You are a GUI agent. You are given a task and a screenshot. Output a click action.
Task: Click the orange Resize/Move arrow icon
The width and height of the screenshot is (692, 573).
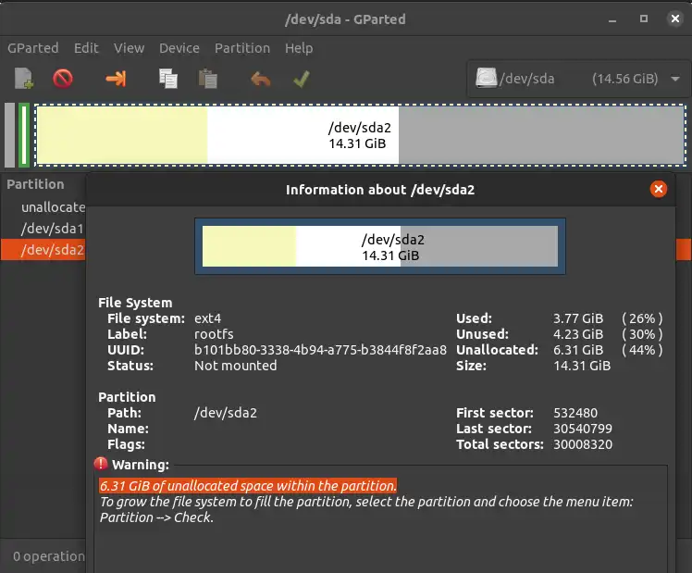[x=116, y=79]
